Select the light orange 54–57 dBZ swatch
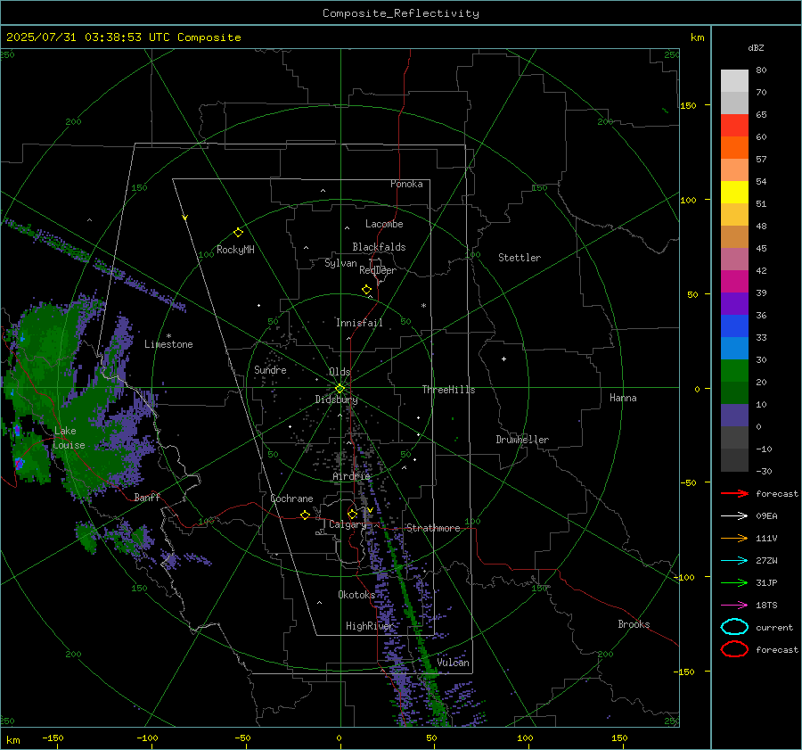Screen dimensions: 802x750 point(734,170)
